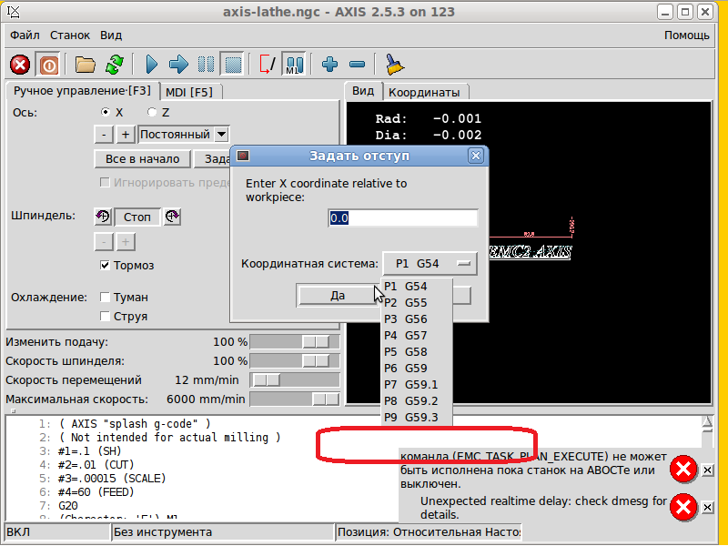The height and width of the screenshot is (546, 728).
Task: Jog axis positive with plus button
Action: [x=126, y=135]
